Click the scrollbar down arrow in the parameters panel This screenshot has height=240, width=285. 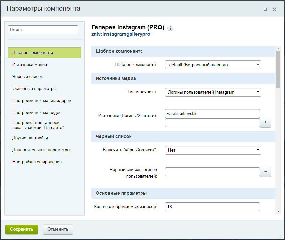[x=278, y=211]
